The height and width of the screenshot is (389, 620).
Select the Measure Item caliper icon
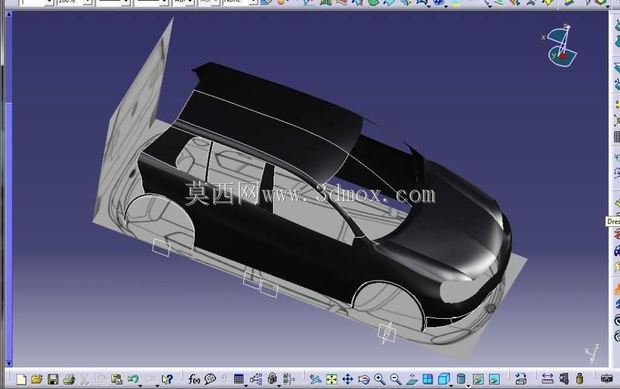(x=564, y=379)
